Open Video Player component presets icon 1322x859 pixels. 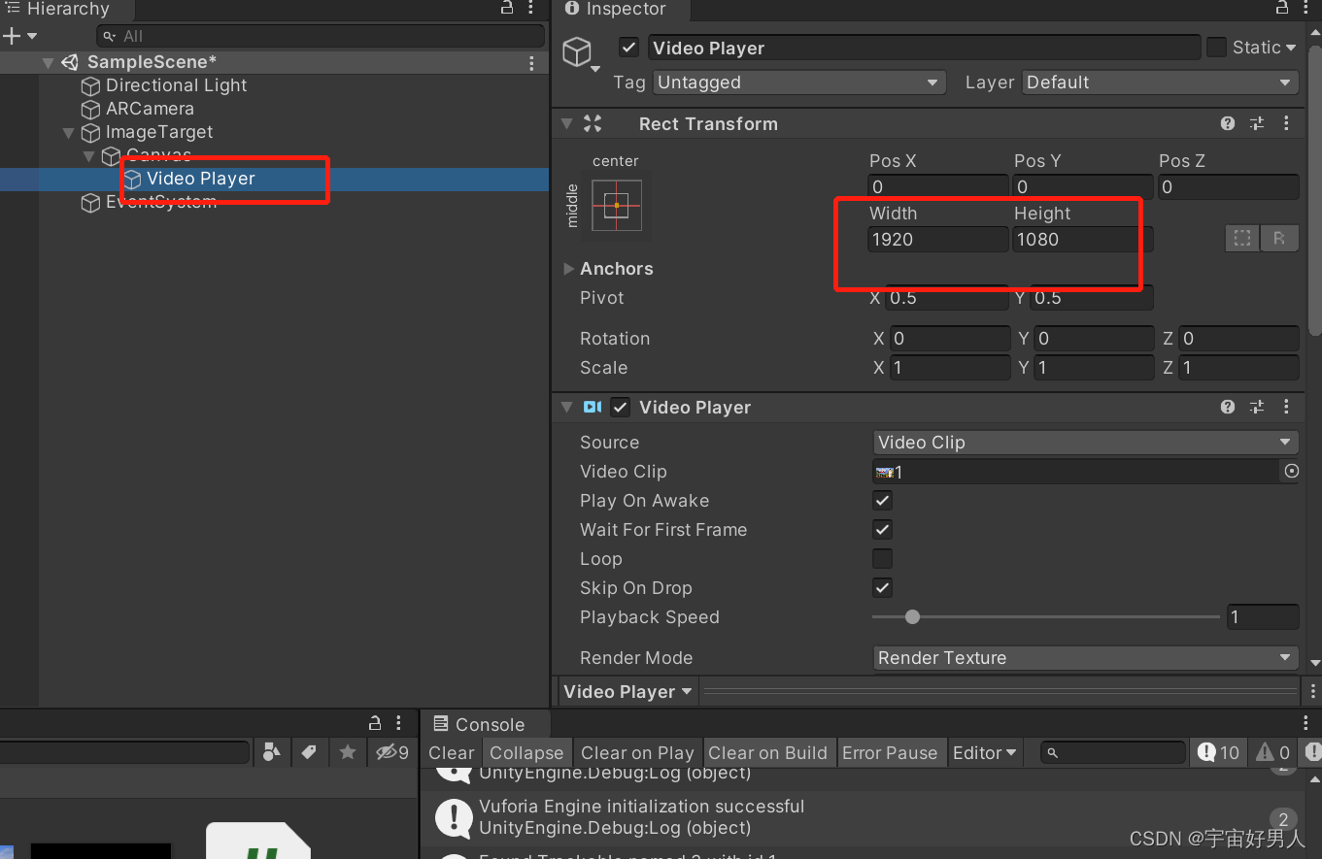pyautogui.click(x=1257, y=407)
